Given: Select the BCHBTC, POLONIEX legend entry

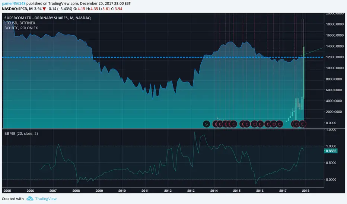Looking at the screenshot, I should click(21, 28).
